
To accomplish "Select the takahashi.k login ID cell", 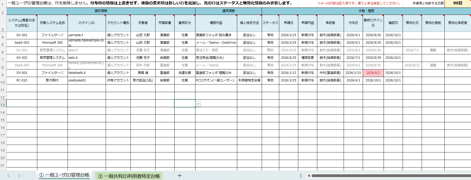I will (87, 73).
